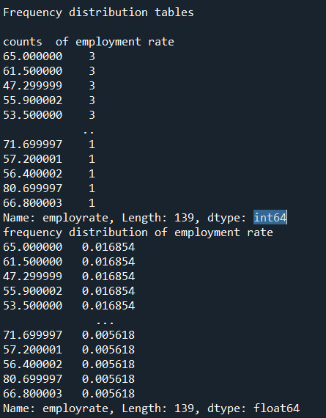Viewport: 326px width, 418px height.
Task: Click 65.000000 in the row with 0.016854
Action: pos(32,247)
